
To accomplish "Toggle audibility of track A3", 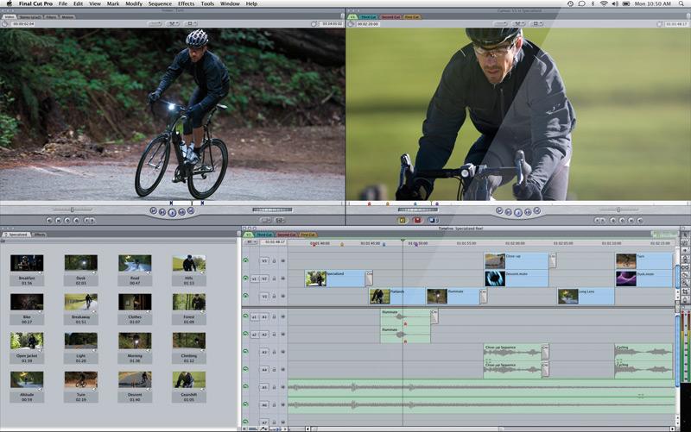I will (x=245, y=352).
